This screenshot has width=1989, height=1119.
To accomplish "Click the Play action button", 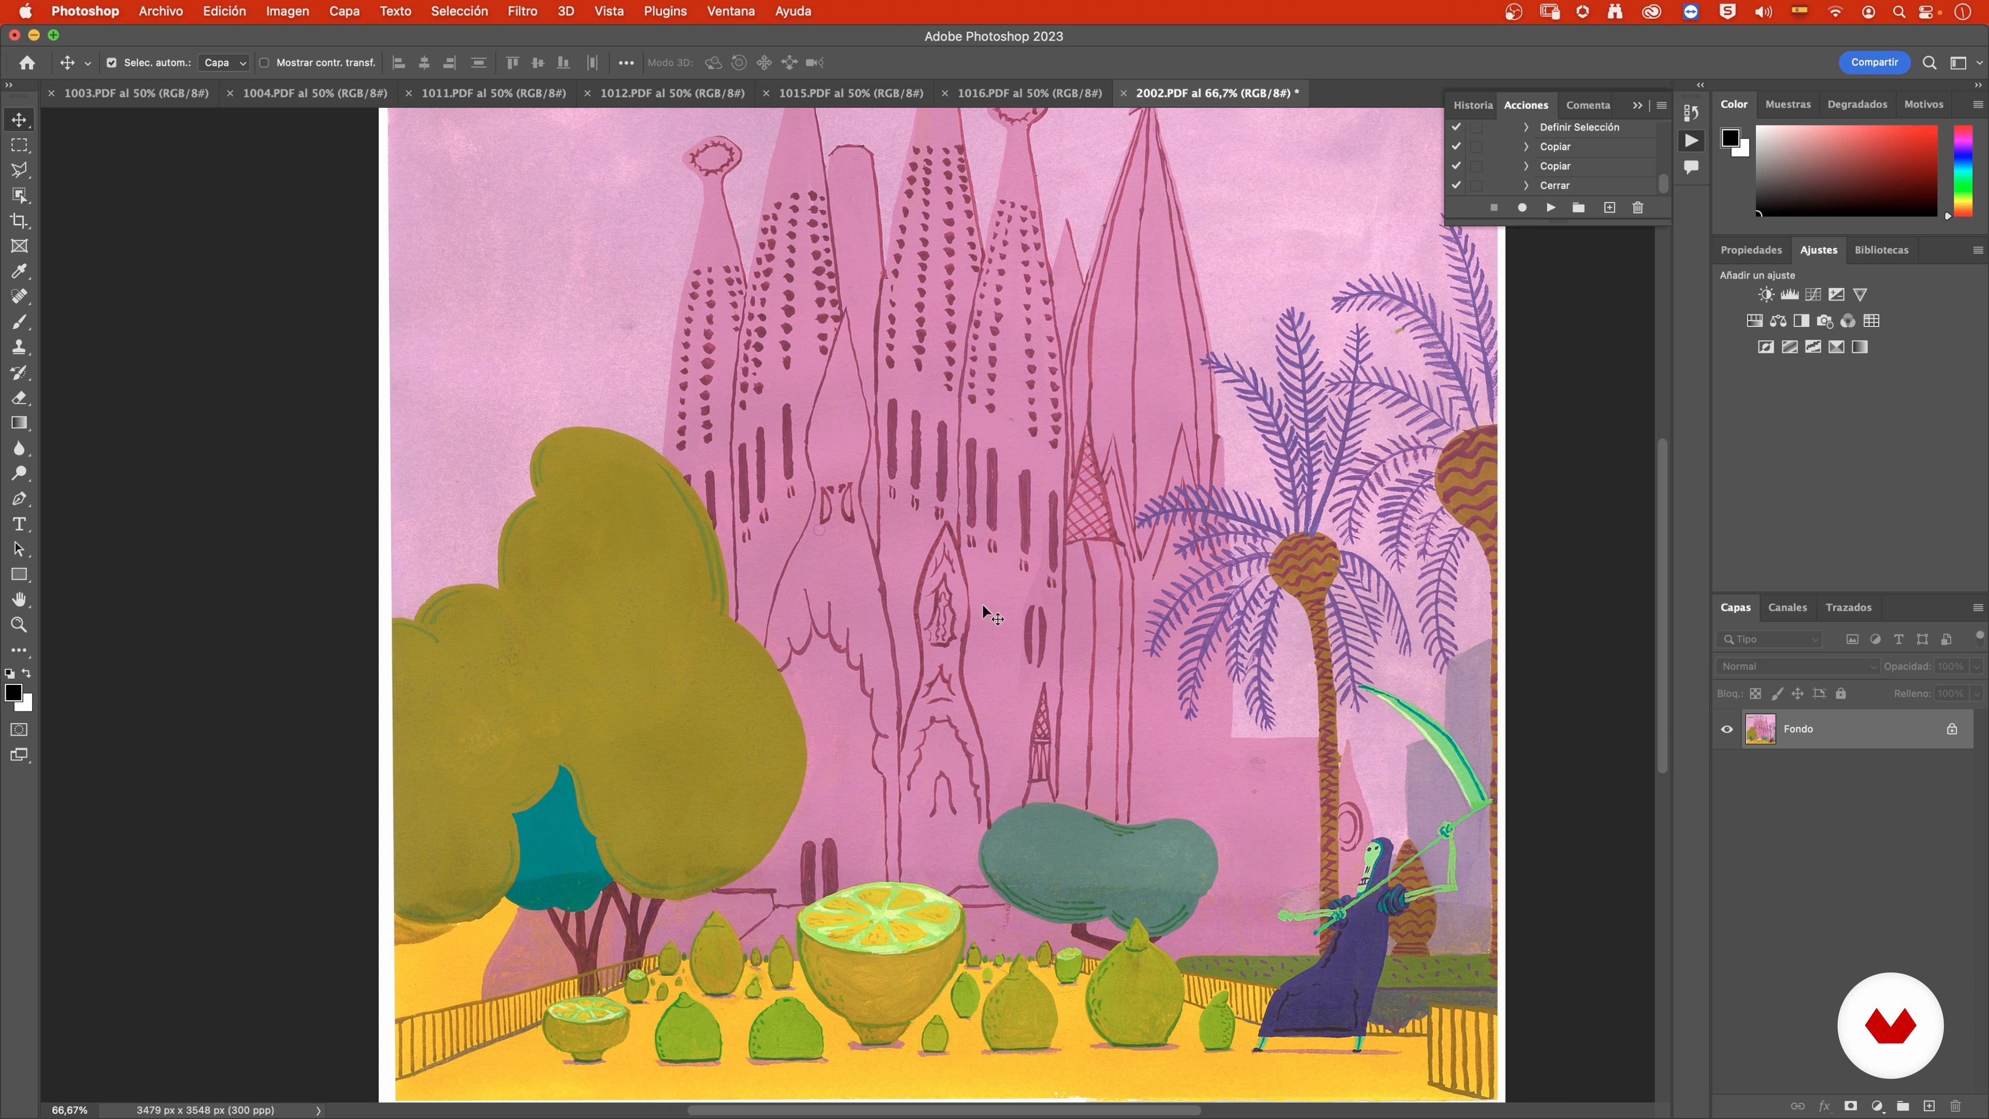I will (1550, 208).
